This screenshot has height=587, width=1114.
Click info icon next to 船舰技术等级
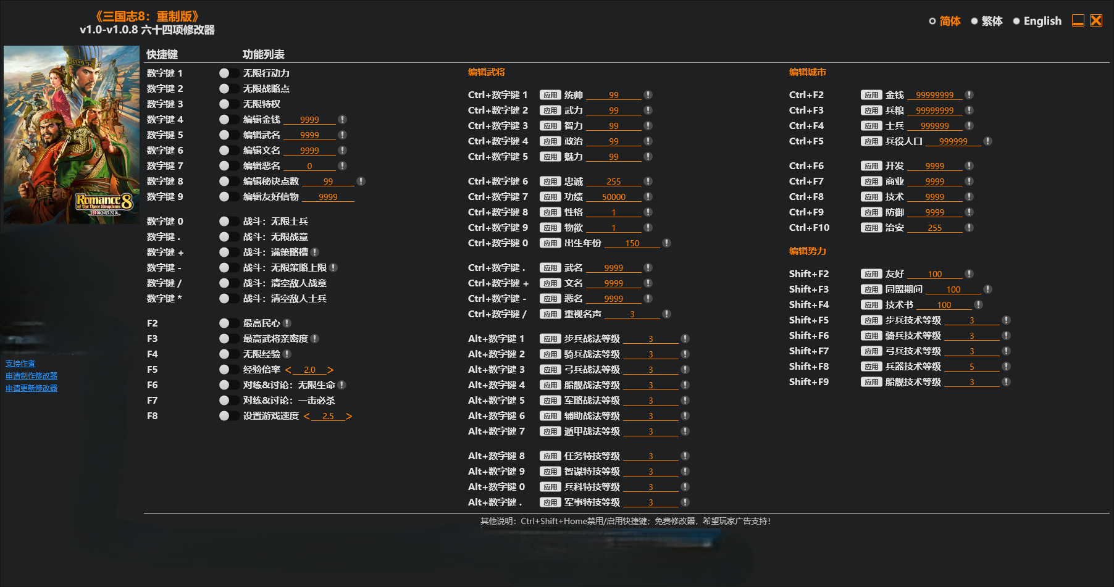click(1006, 382)
